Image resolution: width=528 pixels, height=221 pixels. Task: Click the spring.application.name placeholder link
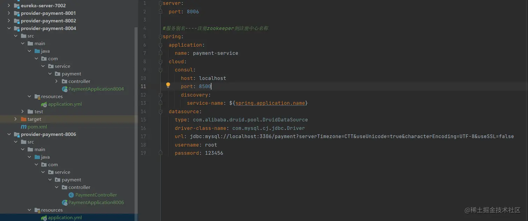(270, 103)
